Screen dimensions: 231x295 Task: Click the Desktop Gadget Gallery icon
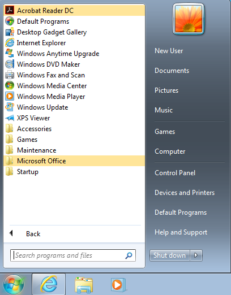click(x=10, y=32)
